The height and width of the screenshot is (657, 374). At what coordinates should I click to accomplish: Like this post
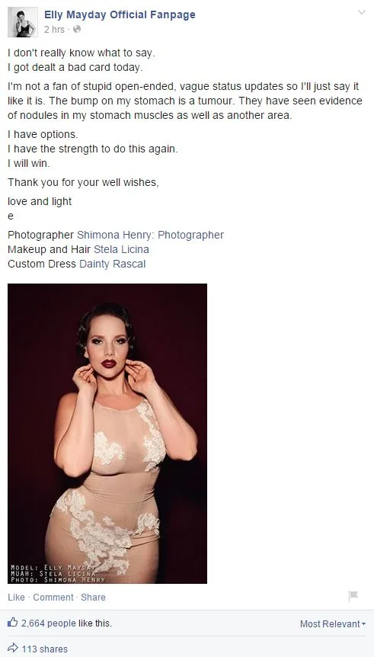(x=16, y=597)
